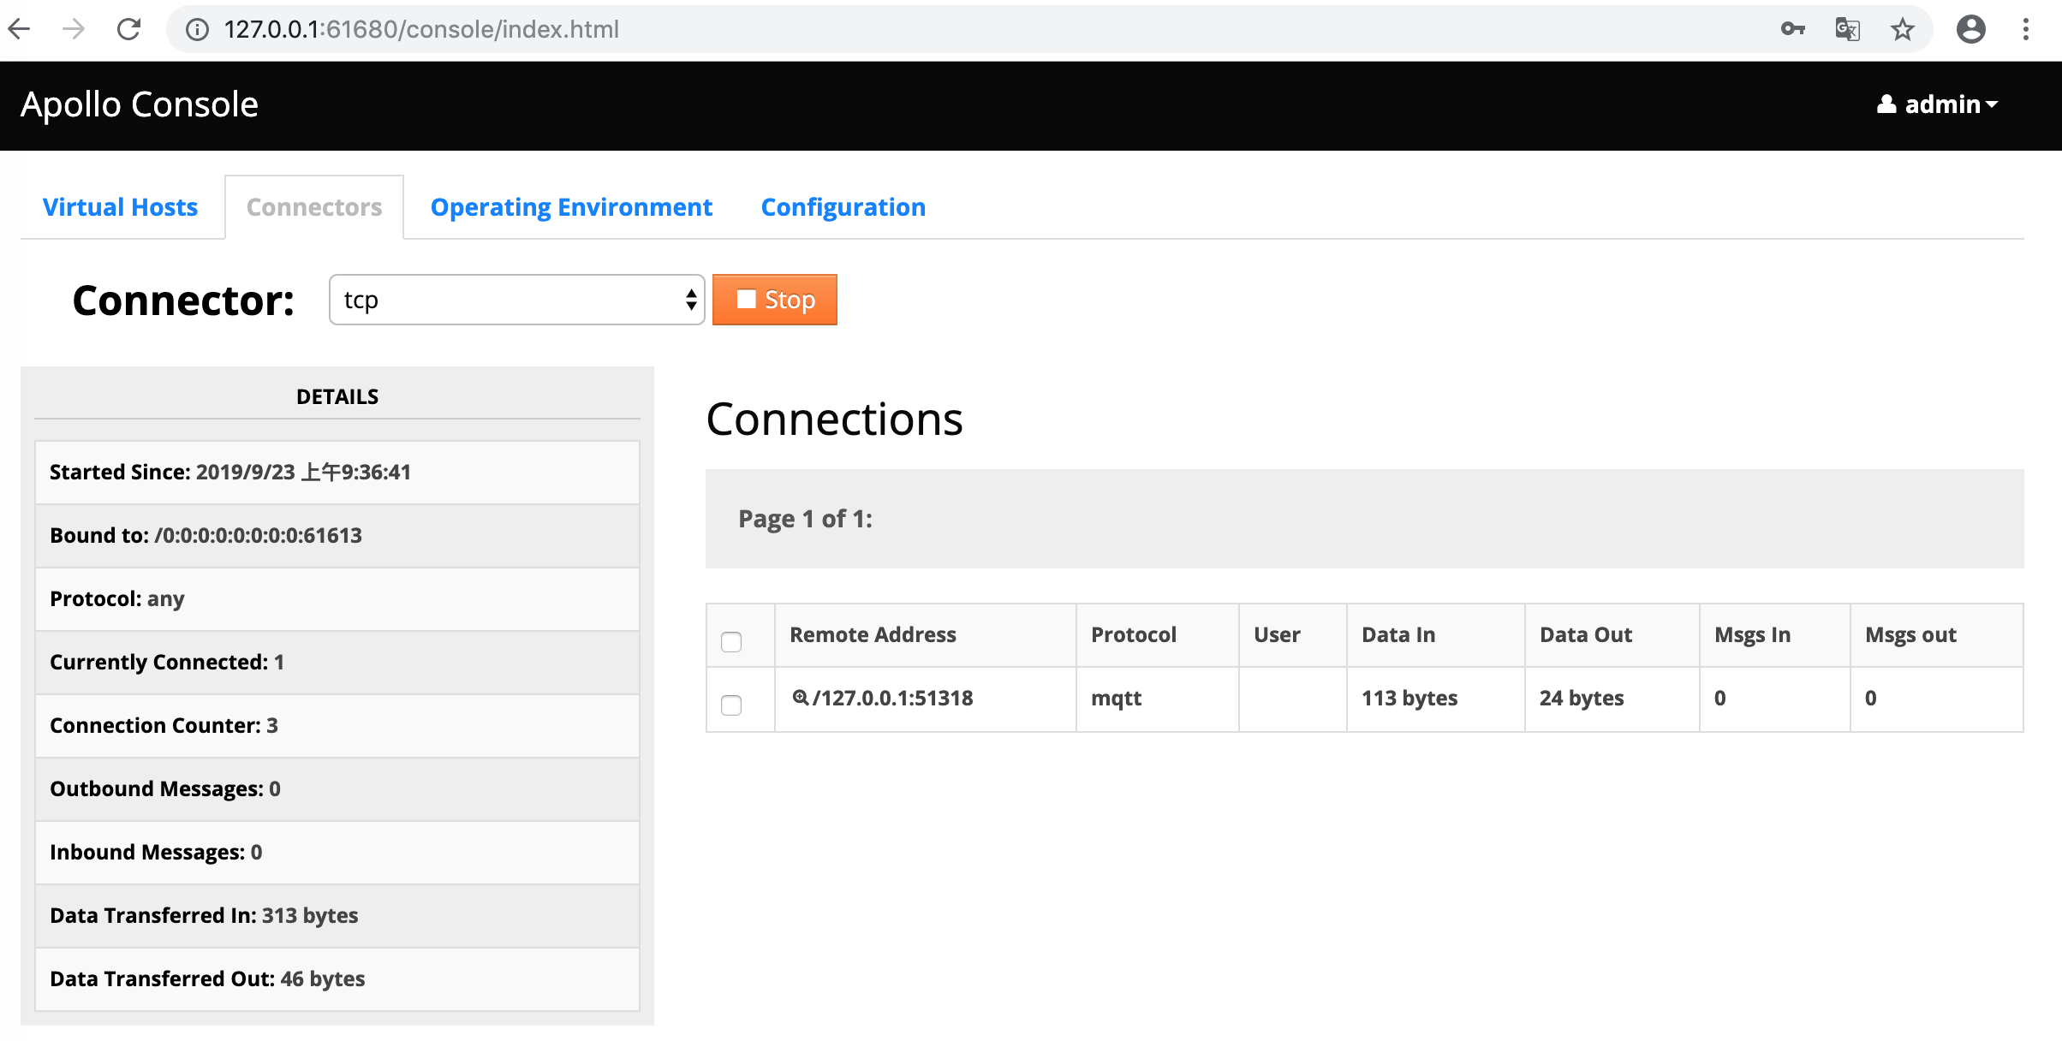Select the Connectors tab
Image resolution: width=2062 pixels, height=1041 pixels.
click(314, 207)
